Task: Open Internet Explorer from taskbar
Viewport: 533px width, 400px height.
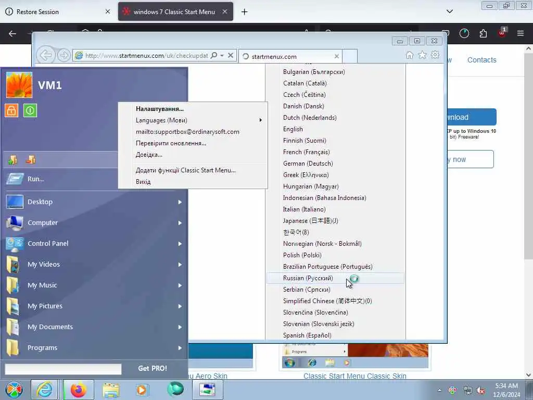Action: pos(45,390)
